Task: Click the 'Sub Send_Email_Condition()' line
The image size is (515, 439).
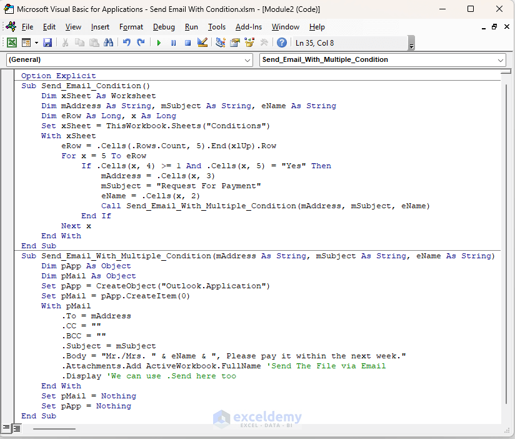Action: point(86,86)
